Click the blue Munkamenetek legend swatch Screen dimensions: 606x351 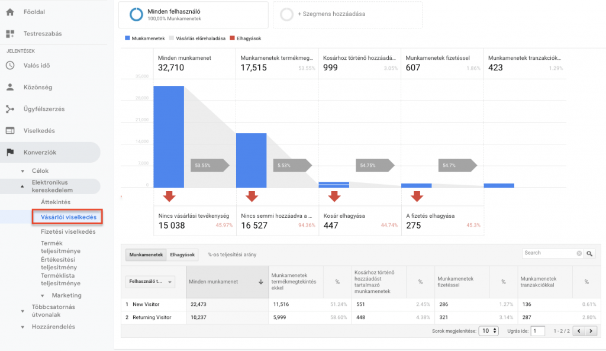pyautogui.click(x=127, y=38)
